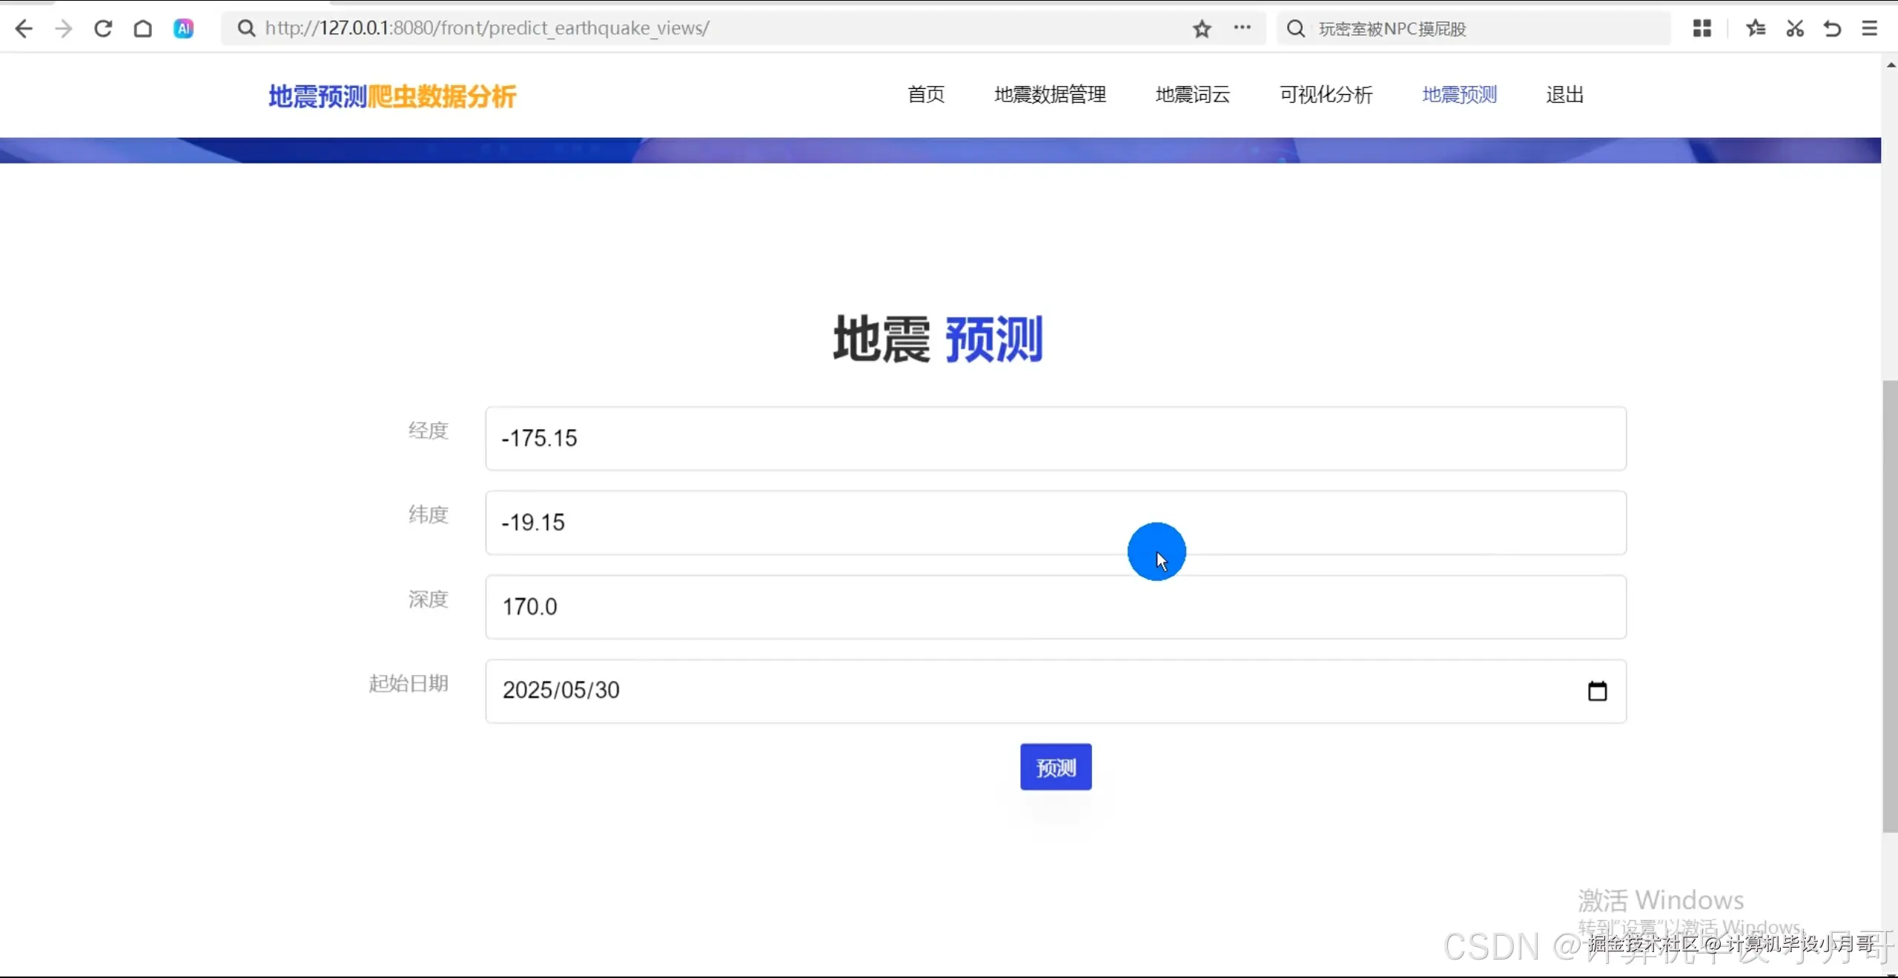The height and width of the screenshot is (978, 1898).
Task: Open 可视化分析 section
Action: [x=1326, y=95]
